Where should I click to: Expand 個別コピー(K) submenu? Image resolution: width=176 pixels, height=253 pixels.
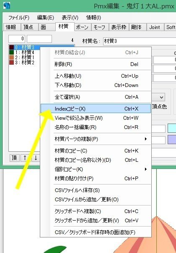point(96,169)
